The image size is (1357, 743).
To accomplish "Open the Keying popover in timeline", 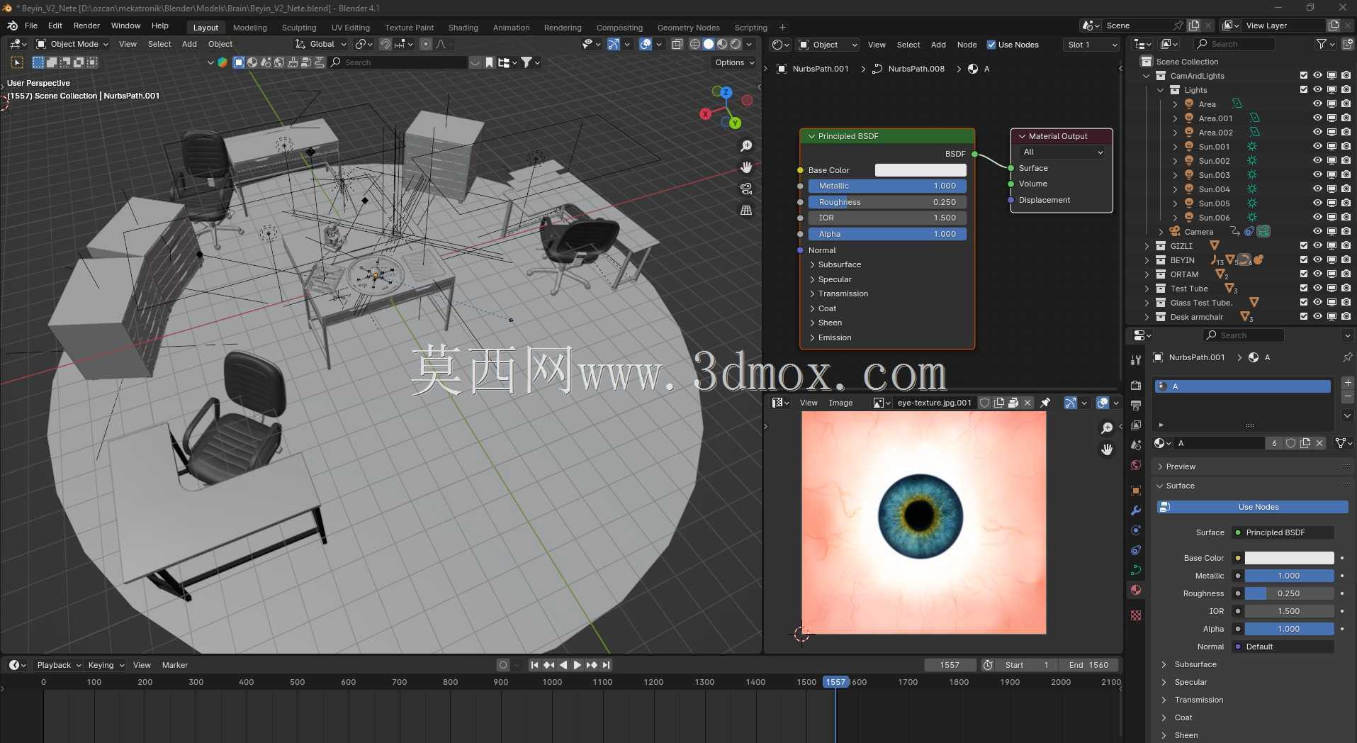I will click(106, 665).
